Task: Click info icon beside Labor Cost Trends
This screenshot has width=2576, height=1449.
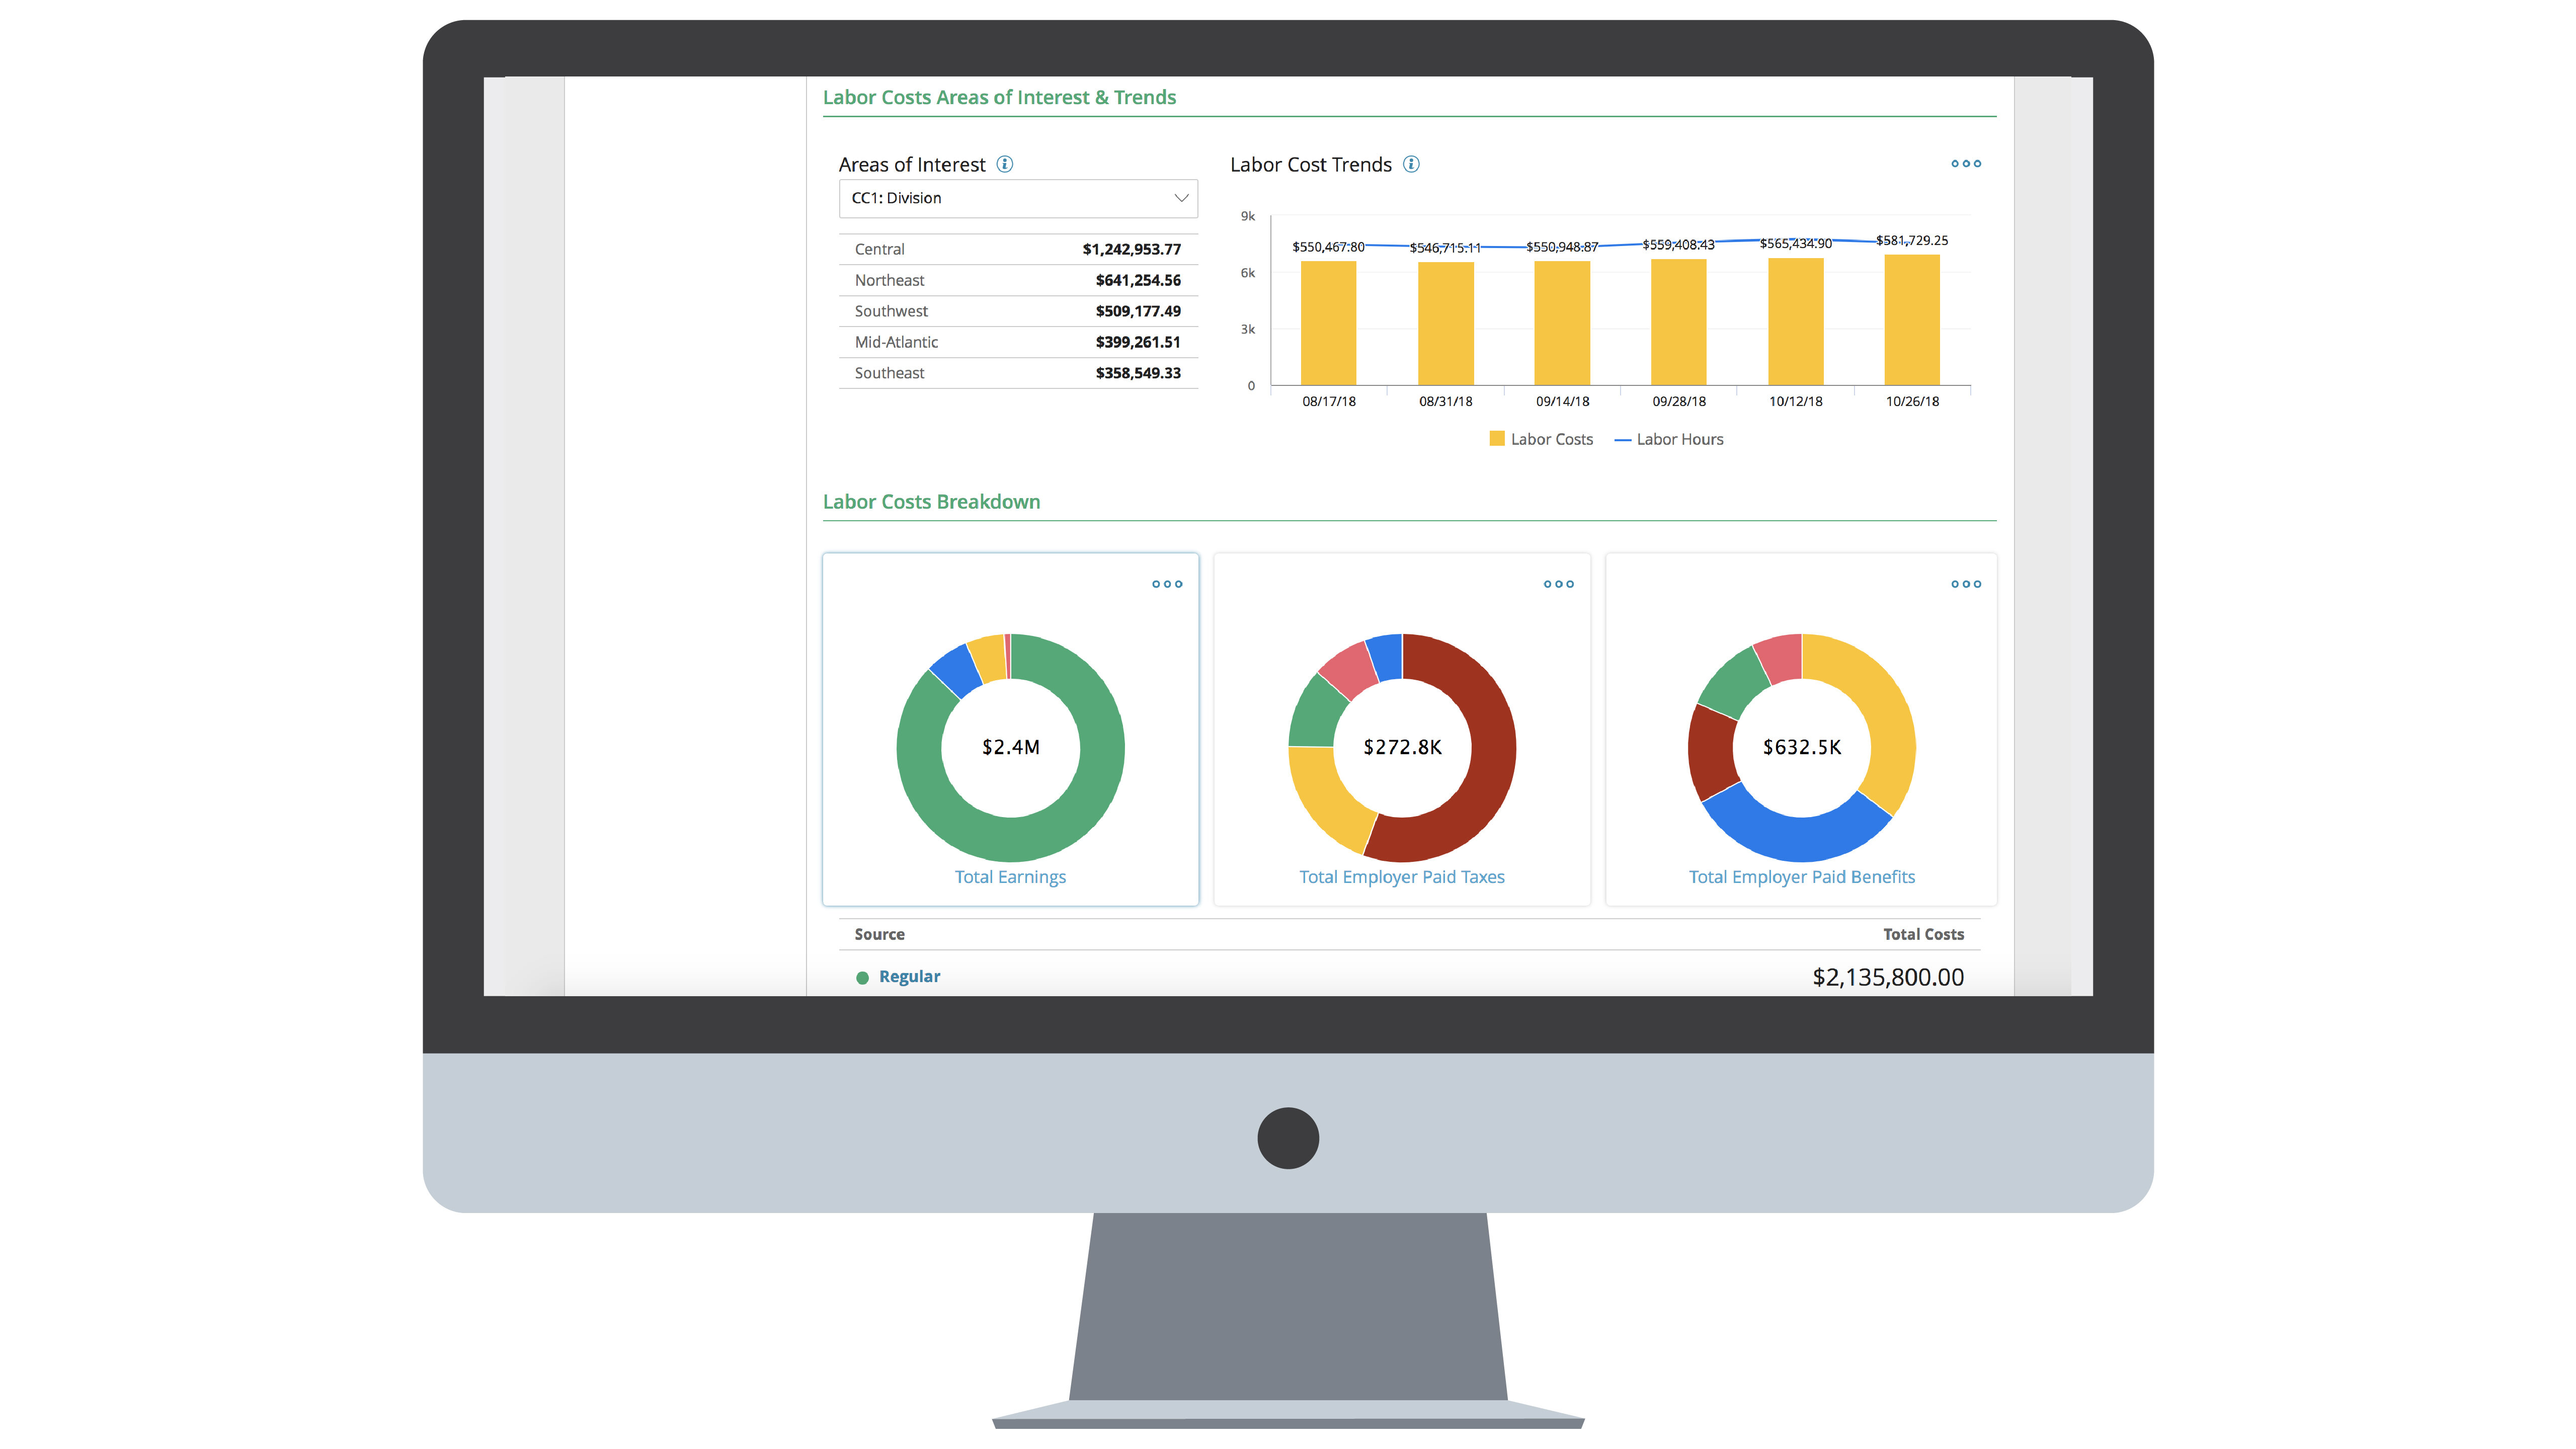Action: coord(1411,164)
